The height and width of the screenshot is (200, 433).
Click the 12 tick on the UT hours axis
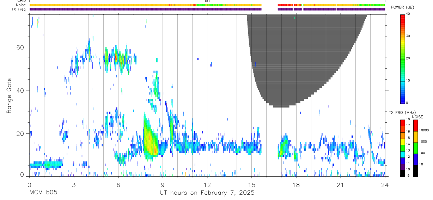coord(207,184)
